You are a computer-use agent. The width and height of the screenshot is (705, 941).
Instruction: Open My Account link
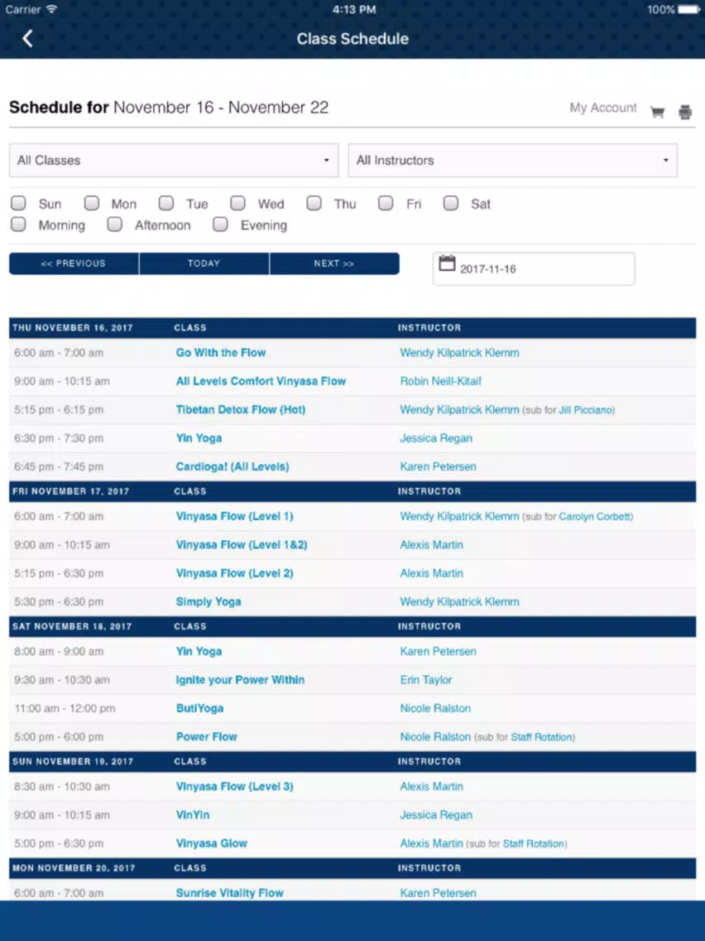click(x=603, y=108)
